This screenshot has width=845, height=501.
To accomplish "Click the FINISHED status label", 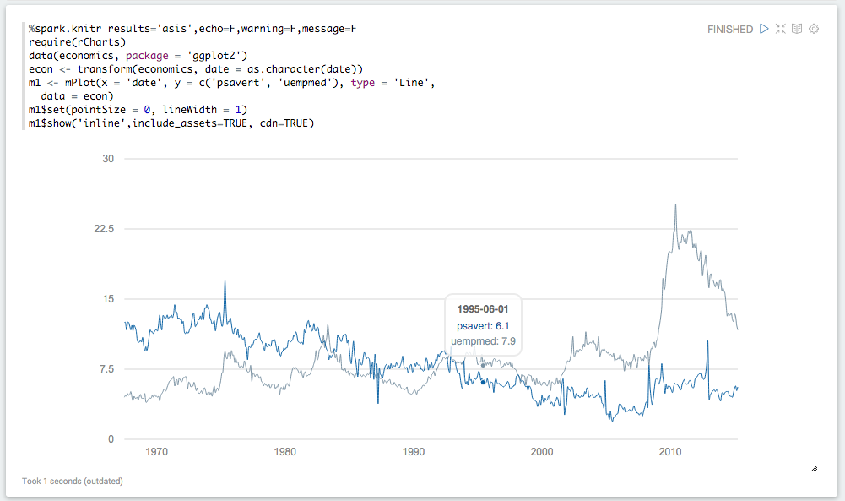I will [729, 30].
